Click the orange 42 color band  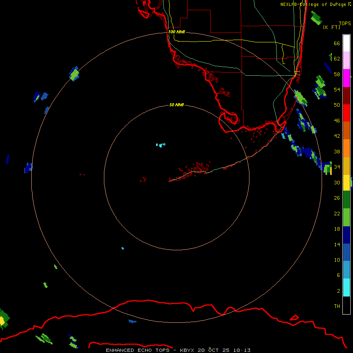point(346,148)
